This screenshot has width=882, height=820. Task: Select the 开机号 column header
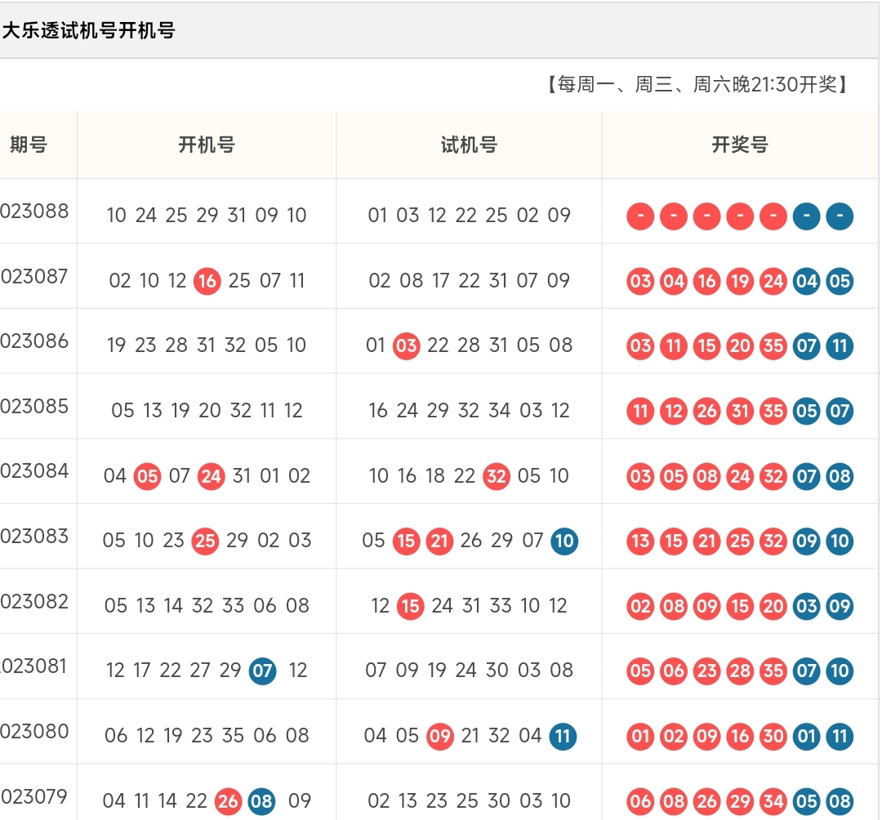207,145
